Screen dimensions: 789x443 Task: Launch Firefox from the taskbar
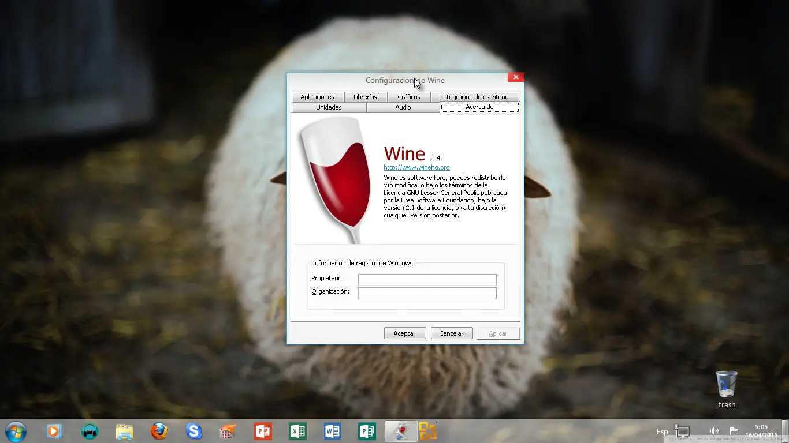(159, 431)
